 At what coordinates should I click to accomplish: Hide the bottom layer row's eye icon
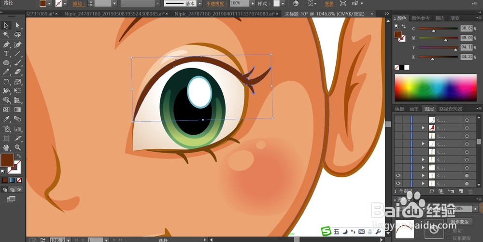(398, 184)
